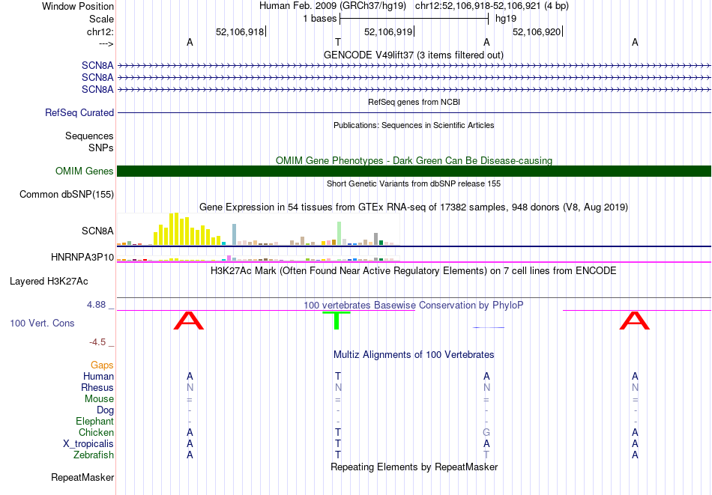Image resolution: width=712 pixels, height=495 pixels.
Task: Click 'Multiz Alignments of 100 Vertebrates' title
Action: 414,355
